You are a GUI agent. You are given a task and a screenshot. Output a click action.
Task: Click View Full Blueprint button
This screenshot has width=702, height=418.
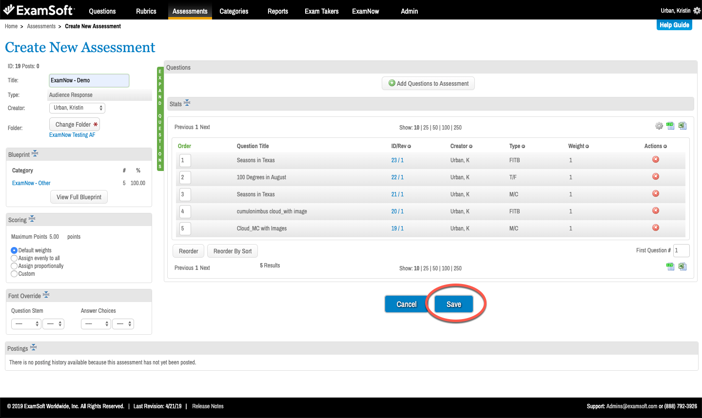79,197
